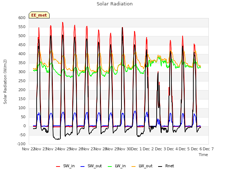Click the green LW_in legend color marker

pos(110,167)
